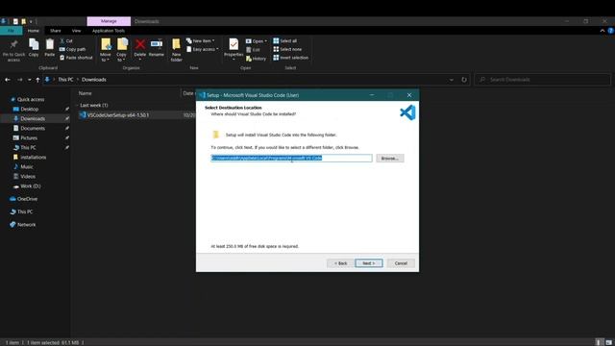The image size is (615, 346).
Task: Click Downloads in address breadcrumb
Action: tap(94, 80)
